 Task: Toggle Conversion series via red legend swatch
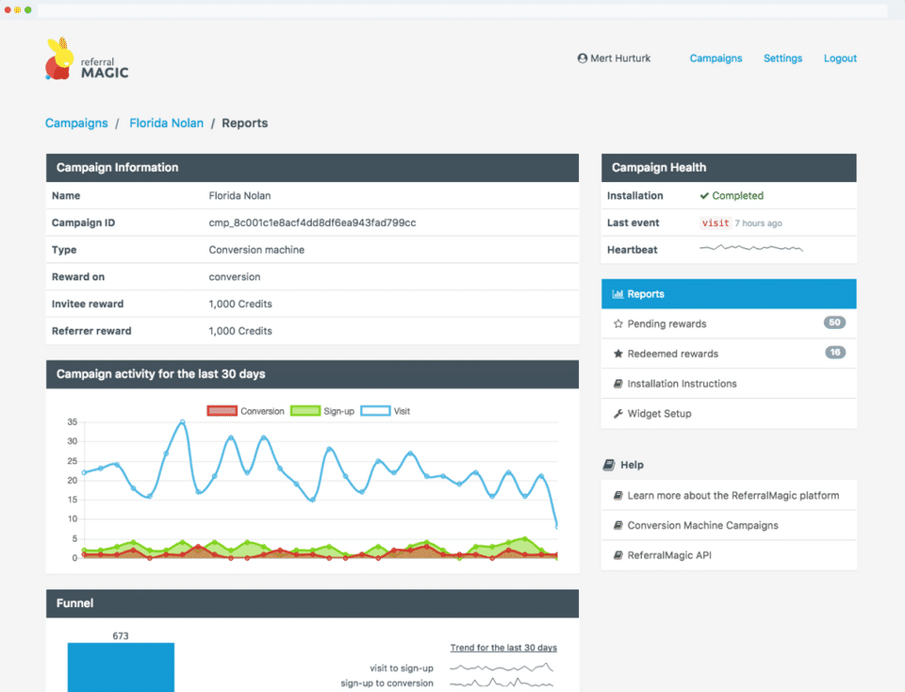click(222, 411)
